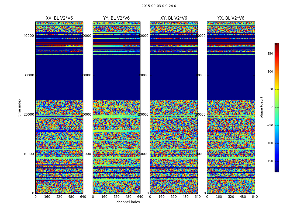Click the colorbar tick label "150"
This screenshot has height=215, width=283.
point(270,54)
